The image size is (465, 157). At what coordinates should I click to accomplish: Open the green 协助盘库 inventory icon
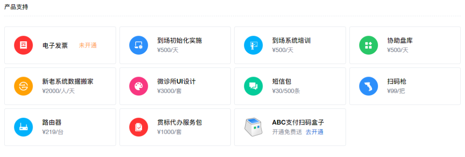point(368,45)
